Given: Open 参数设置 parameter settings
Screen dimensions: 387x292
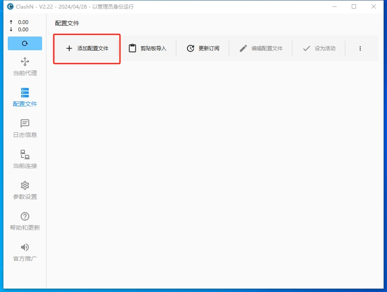Looking at the screenshot, I should (x=25, y=191).
